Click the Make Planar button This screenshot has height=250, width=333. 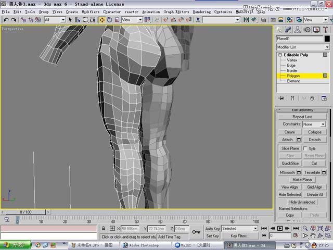(302, 180)
